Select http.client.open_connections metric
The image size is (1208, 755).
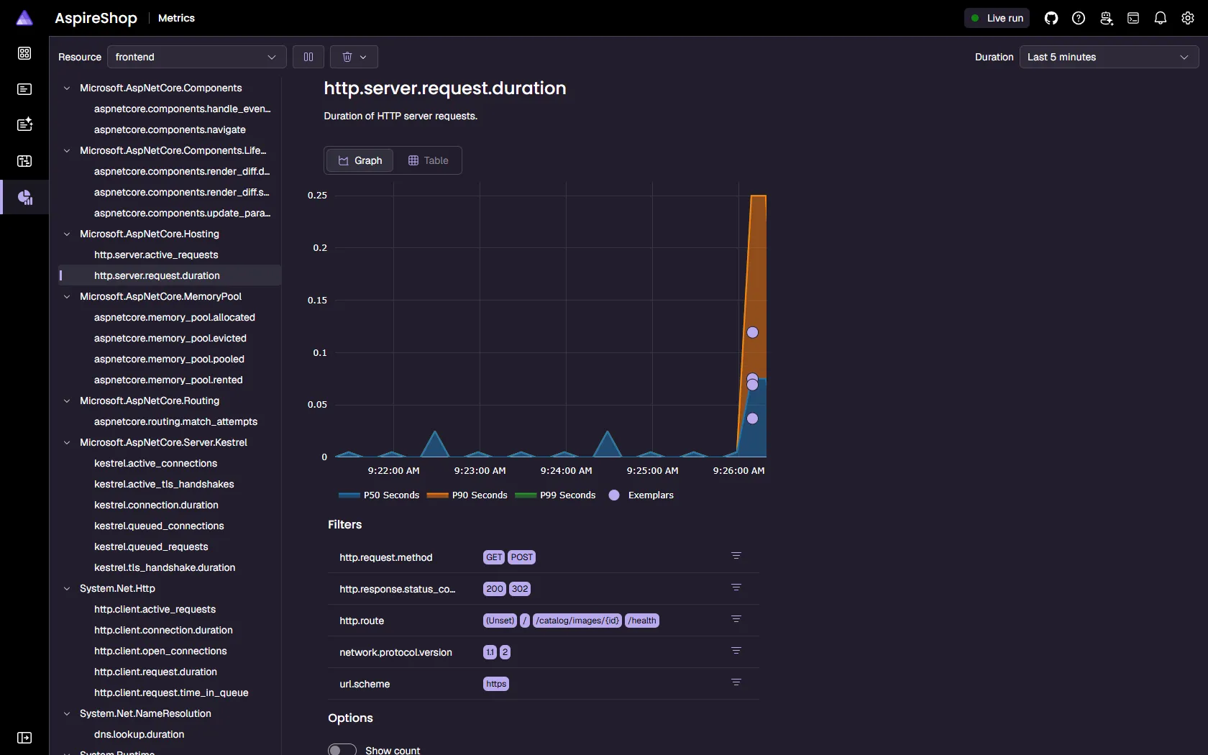[x=160, y=651]
